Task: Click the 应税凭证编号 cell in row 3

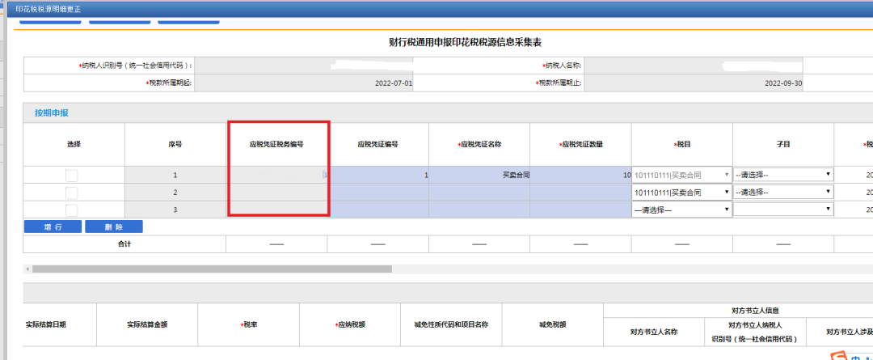Action: [378, 210]
